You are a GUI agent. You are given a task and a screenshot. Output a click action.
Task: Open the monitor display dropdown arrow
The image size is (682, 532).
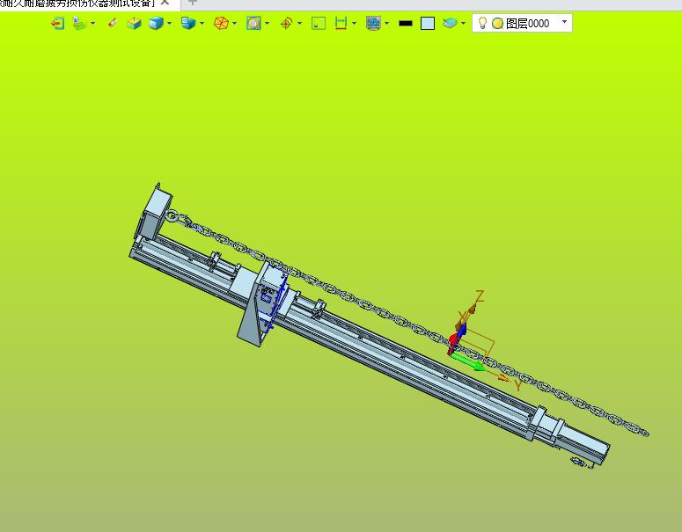tap(386, 24)
